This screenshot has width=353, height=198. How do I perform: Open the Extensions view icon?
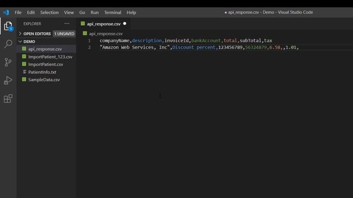(8, 98)
